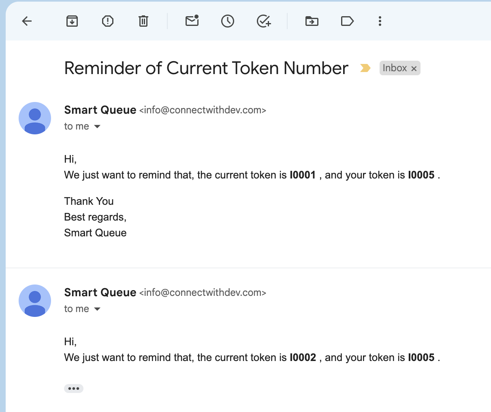491x412 pixels.
Task: Snooze this email conversation
Action: pos(228,21)
